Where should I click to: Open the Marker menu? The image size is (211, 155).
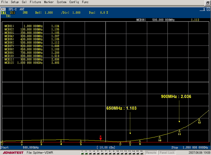pyautogui.click(x=49, y=2)
